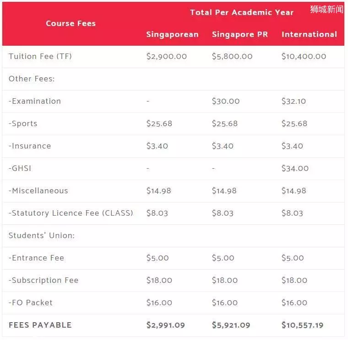Click the Total Per Academic Year heading
Viewport: 348px width, 340px height.
pos(242,12)
